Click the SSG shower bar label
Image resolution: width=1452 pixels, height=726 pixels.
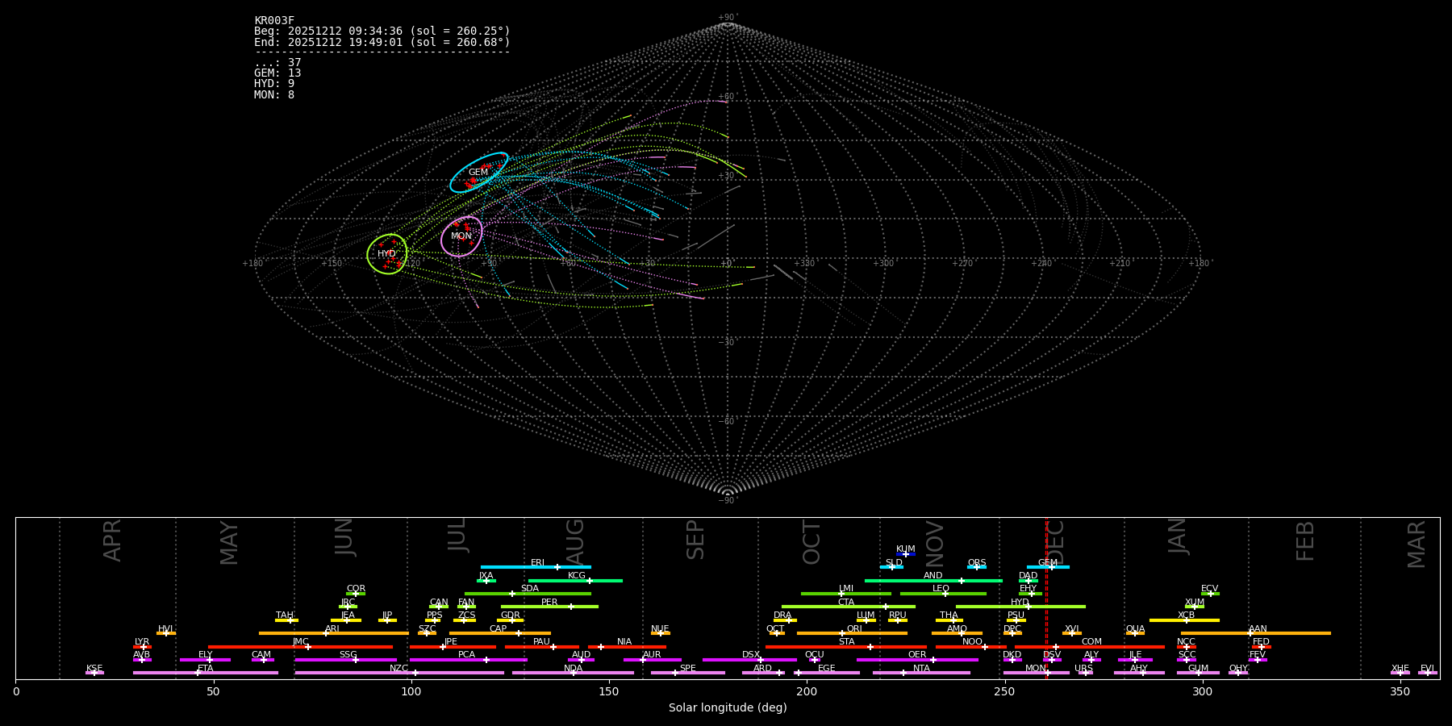coord(348,655)
